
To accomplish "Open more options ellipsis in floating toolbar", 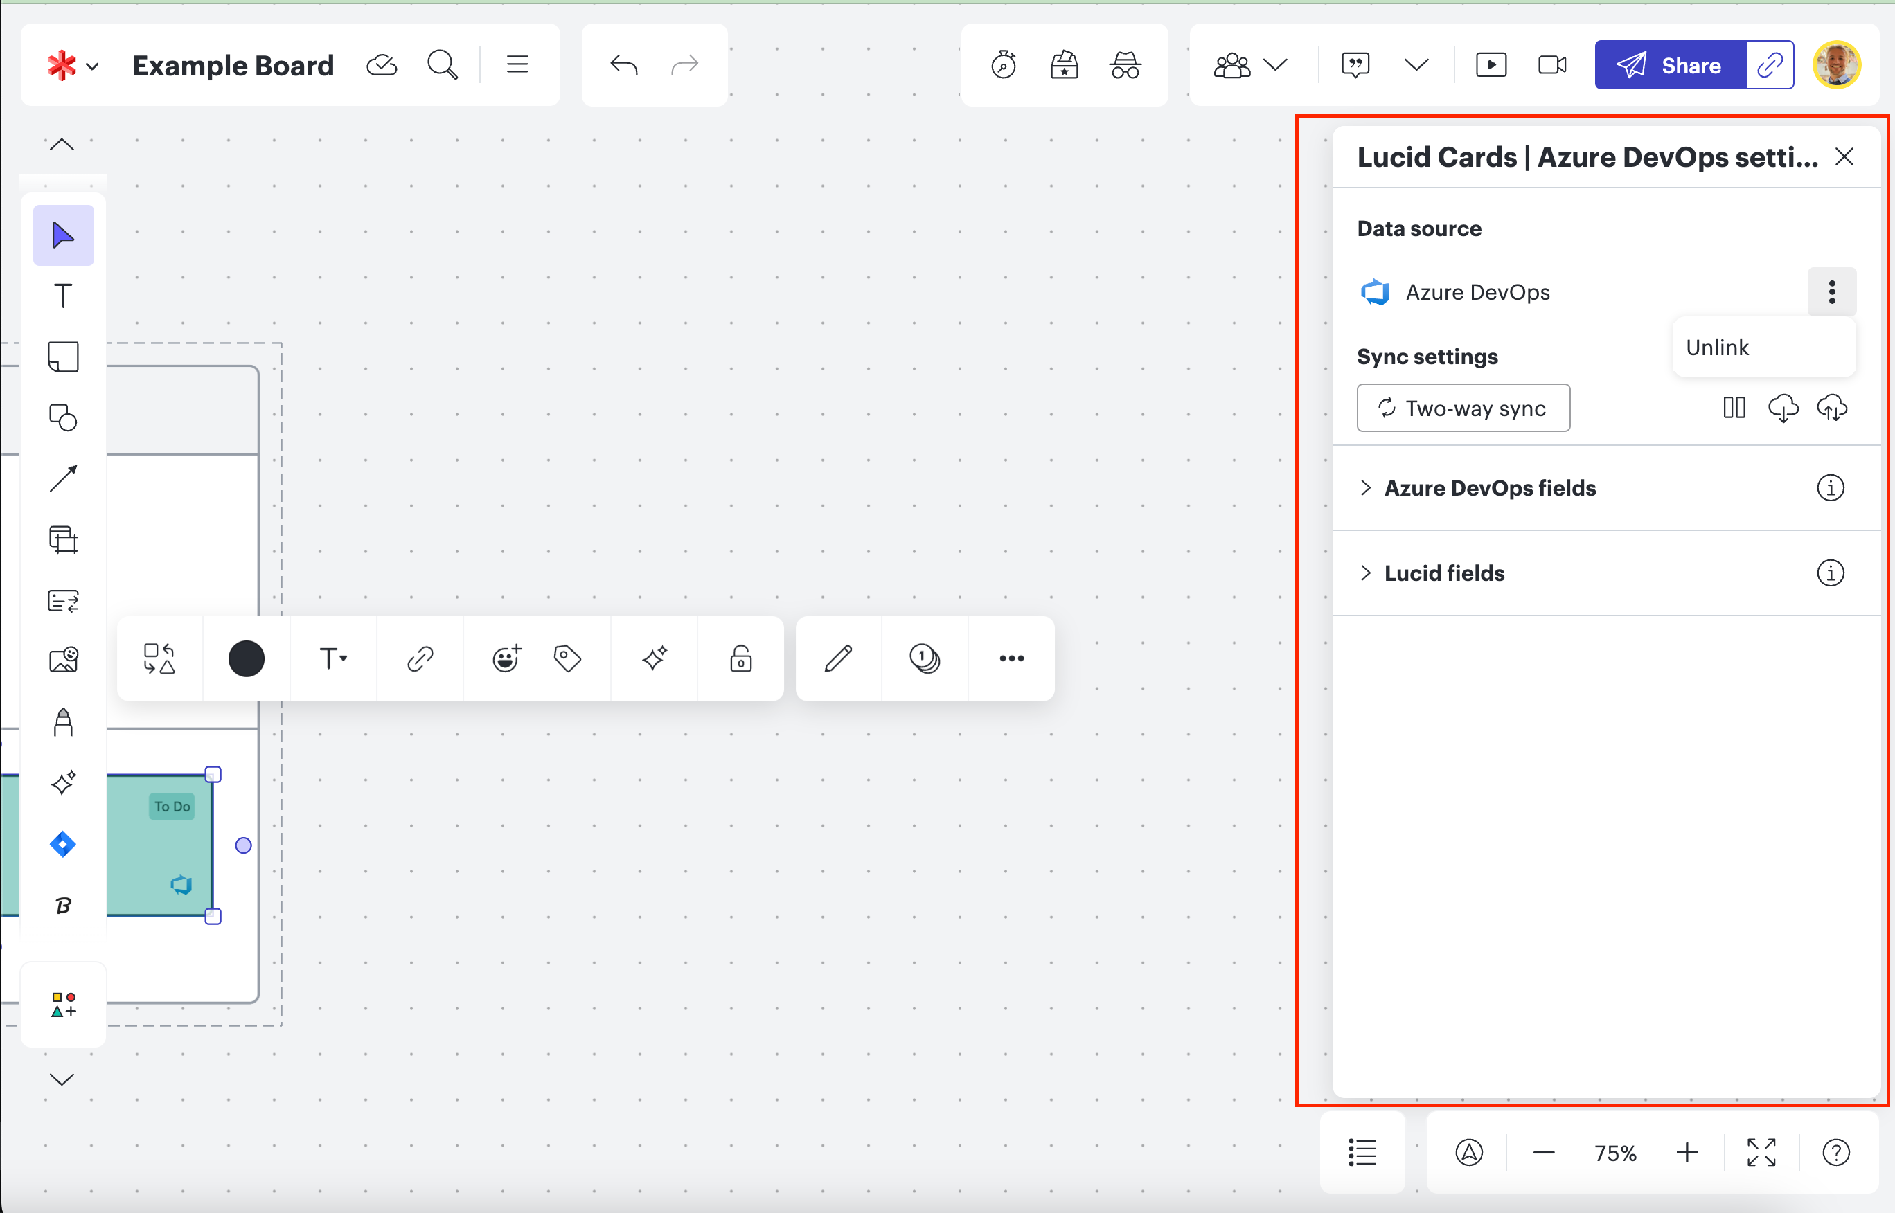I will pyautogui.click(x=1012, y=658).
